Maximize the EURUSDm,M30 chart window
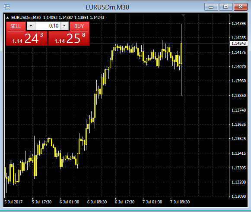This screenshot has width=251, height=212. (x=226, y=7)
